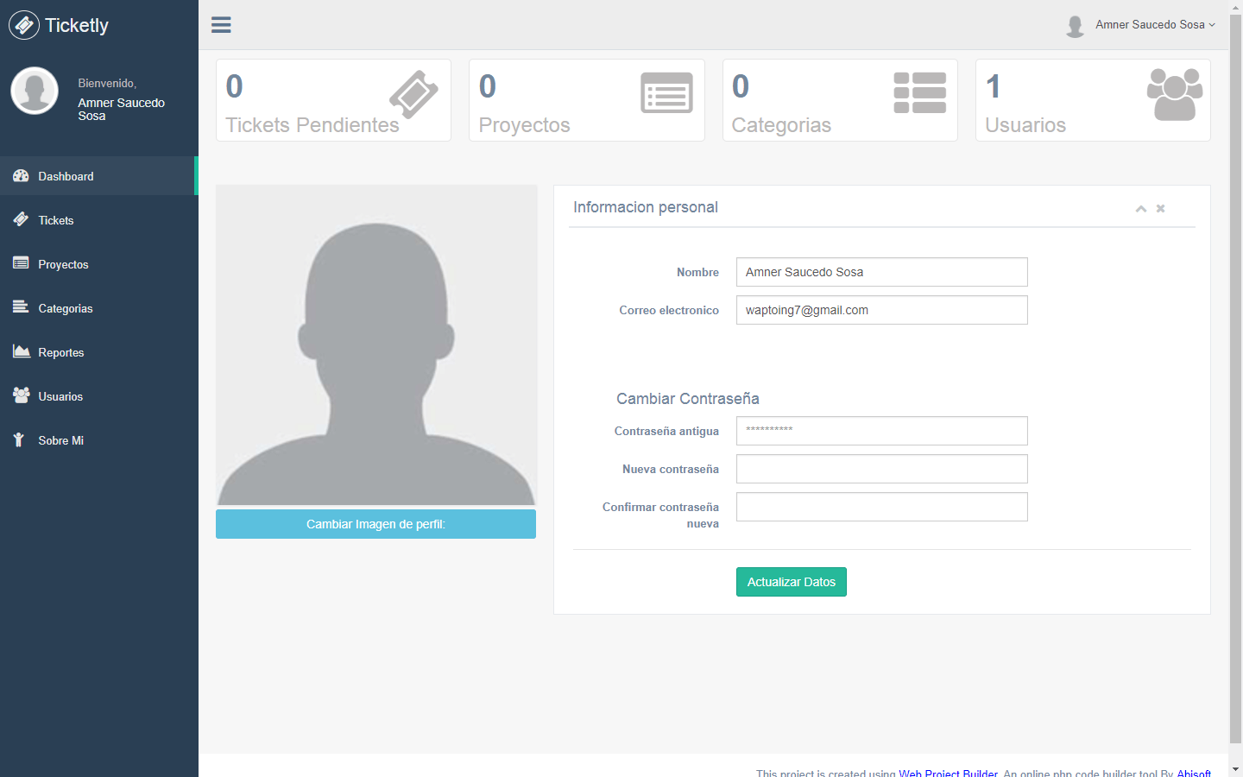Select Proyectos from the sidebar
1243x777 pixels.
(x=63, y=264)
